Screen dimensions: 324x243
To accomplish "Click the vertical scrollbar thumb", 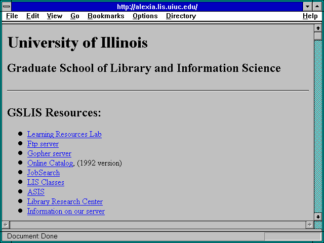I will coord(318,36).
